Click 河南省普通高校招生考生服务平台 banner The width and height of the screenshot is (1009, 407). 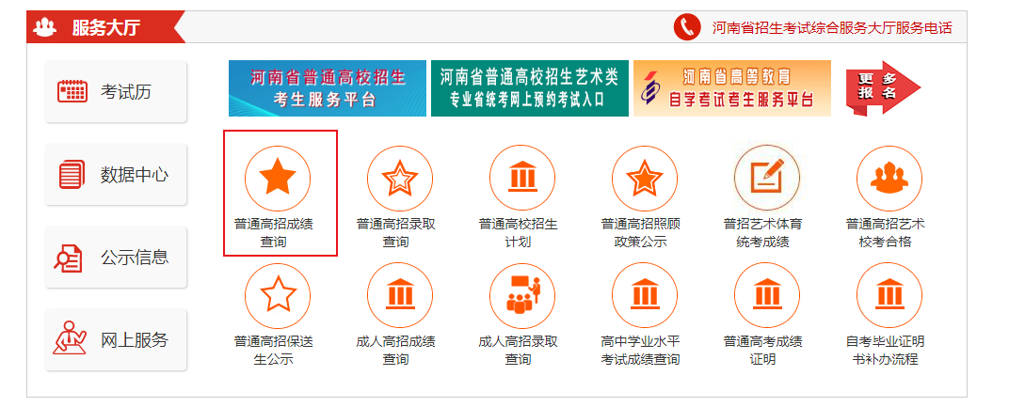(x=327, y=88)
